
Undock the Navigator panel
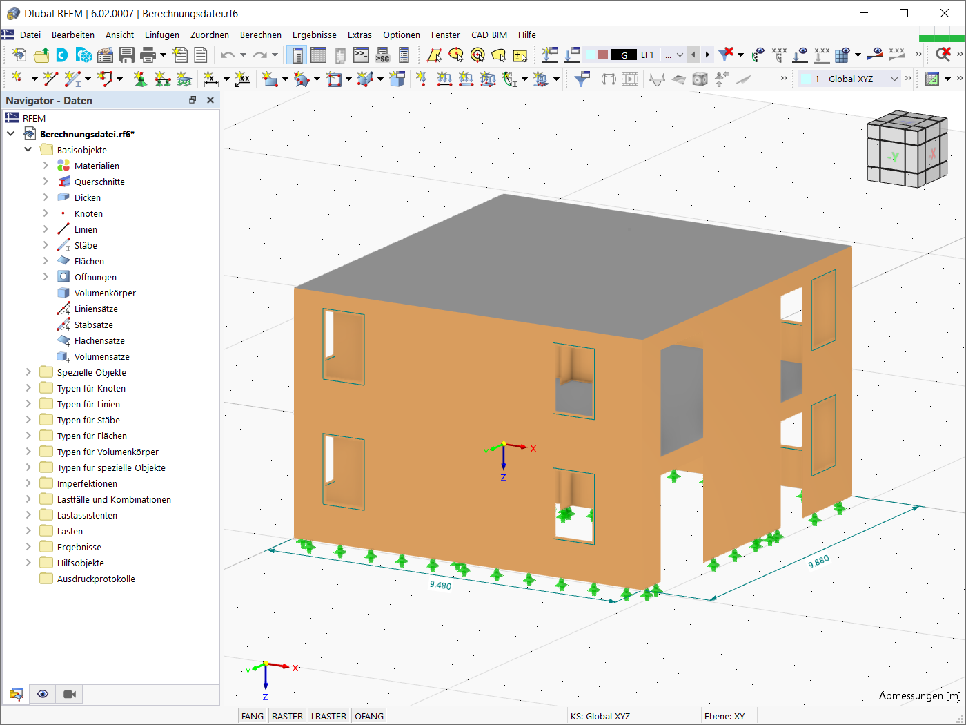point(193,100)
